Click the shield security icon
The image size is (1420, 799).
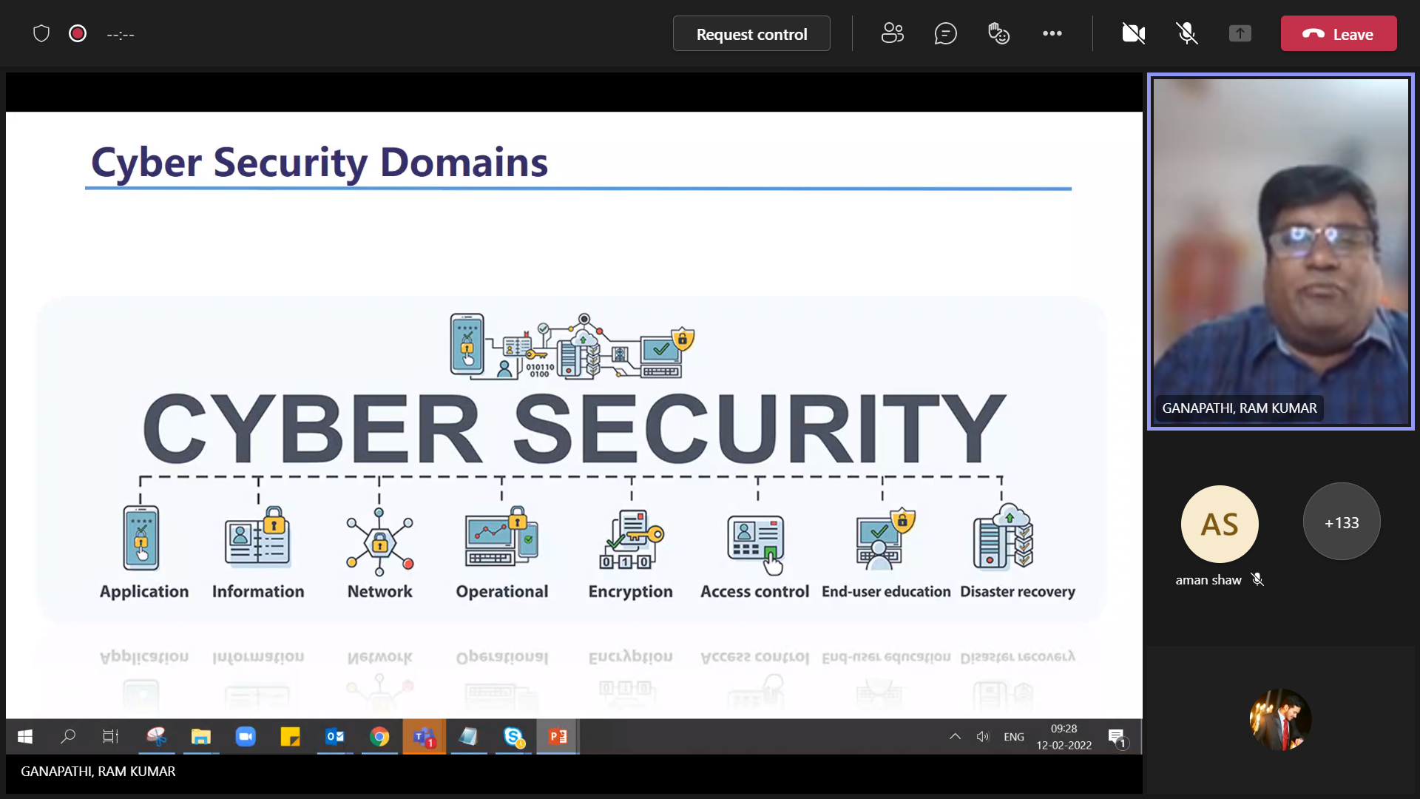tap(41, 33)
